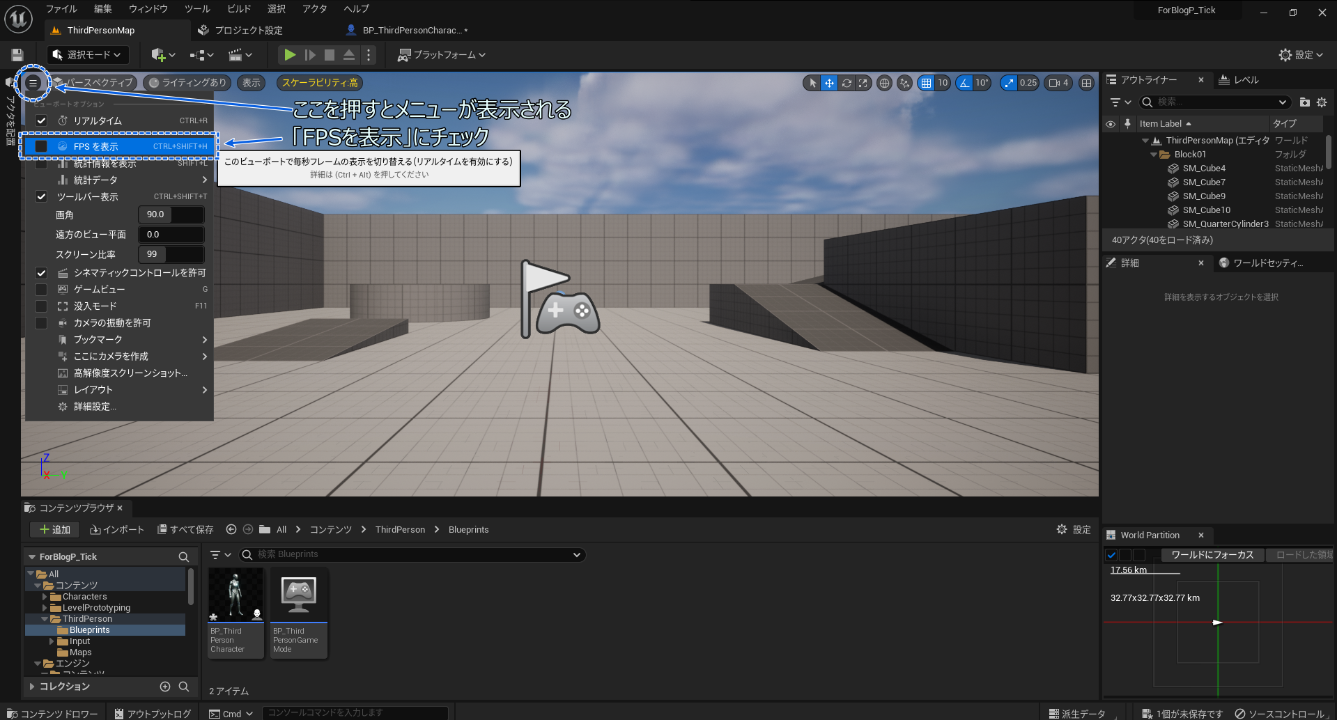Open the プラットフォーム dropdown
The image size is (1337, 720).
[x=440, y=54]
